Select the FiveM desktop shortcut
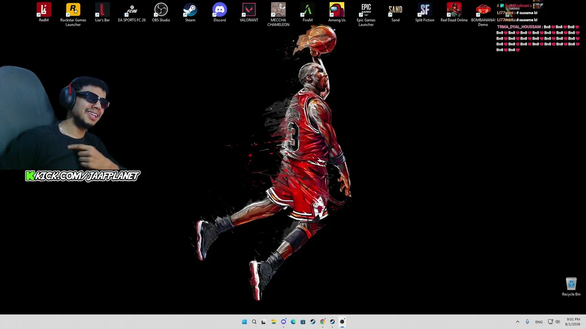 point(308,13)
